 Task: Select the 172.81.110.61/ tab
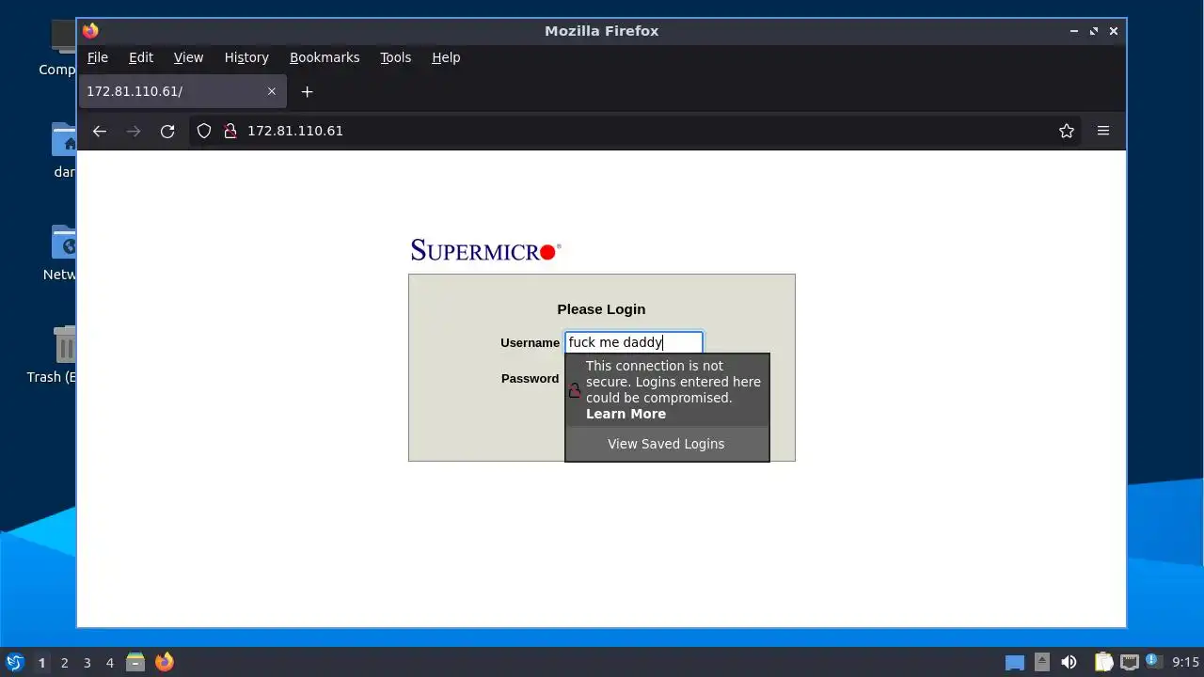[182, 91]
